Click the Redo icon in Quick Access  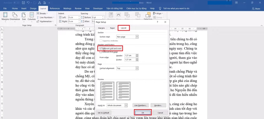[x=35, y=3]
